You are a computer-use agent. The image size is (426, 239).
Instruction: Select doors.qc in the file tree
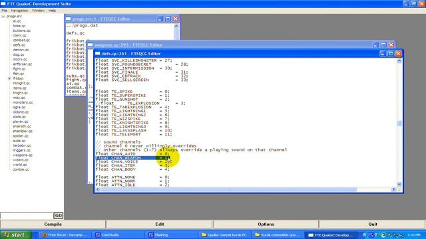[20, 59]
